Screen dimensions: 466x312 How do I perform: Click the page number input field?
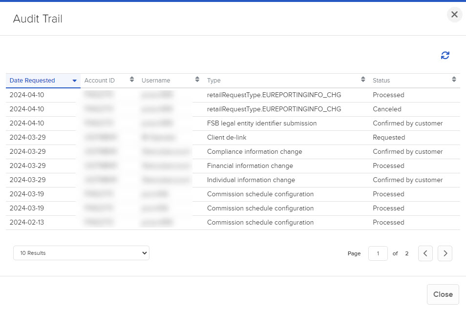point(378,253)
